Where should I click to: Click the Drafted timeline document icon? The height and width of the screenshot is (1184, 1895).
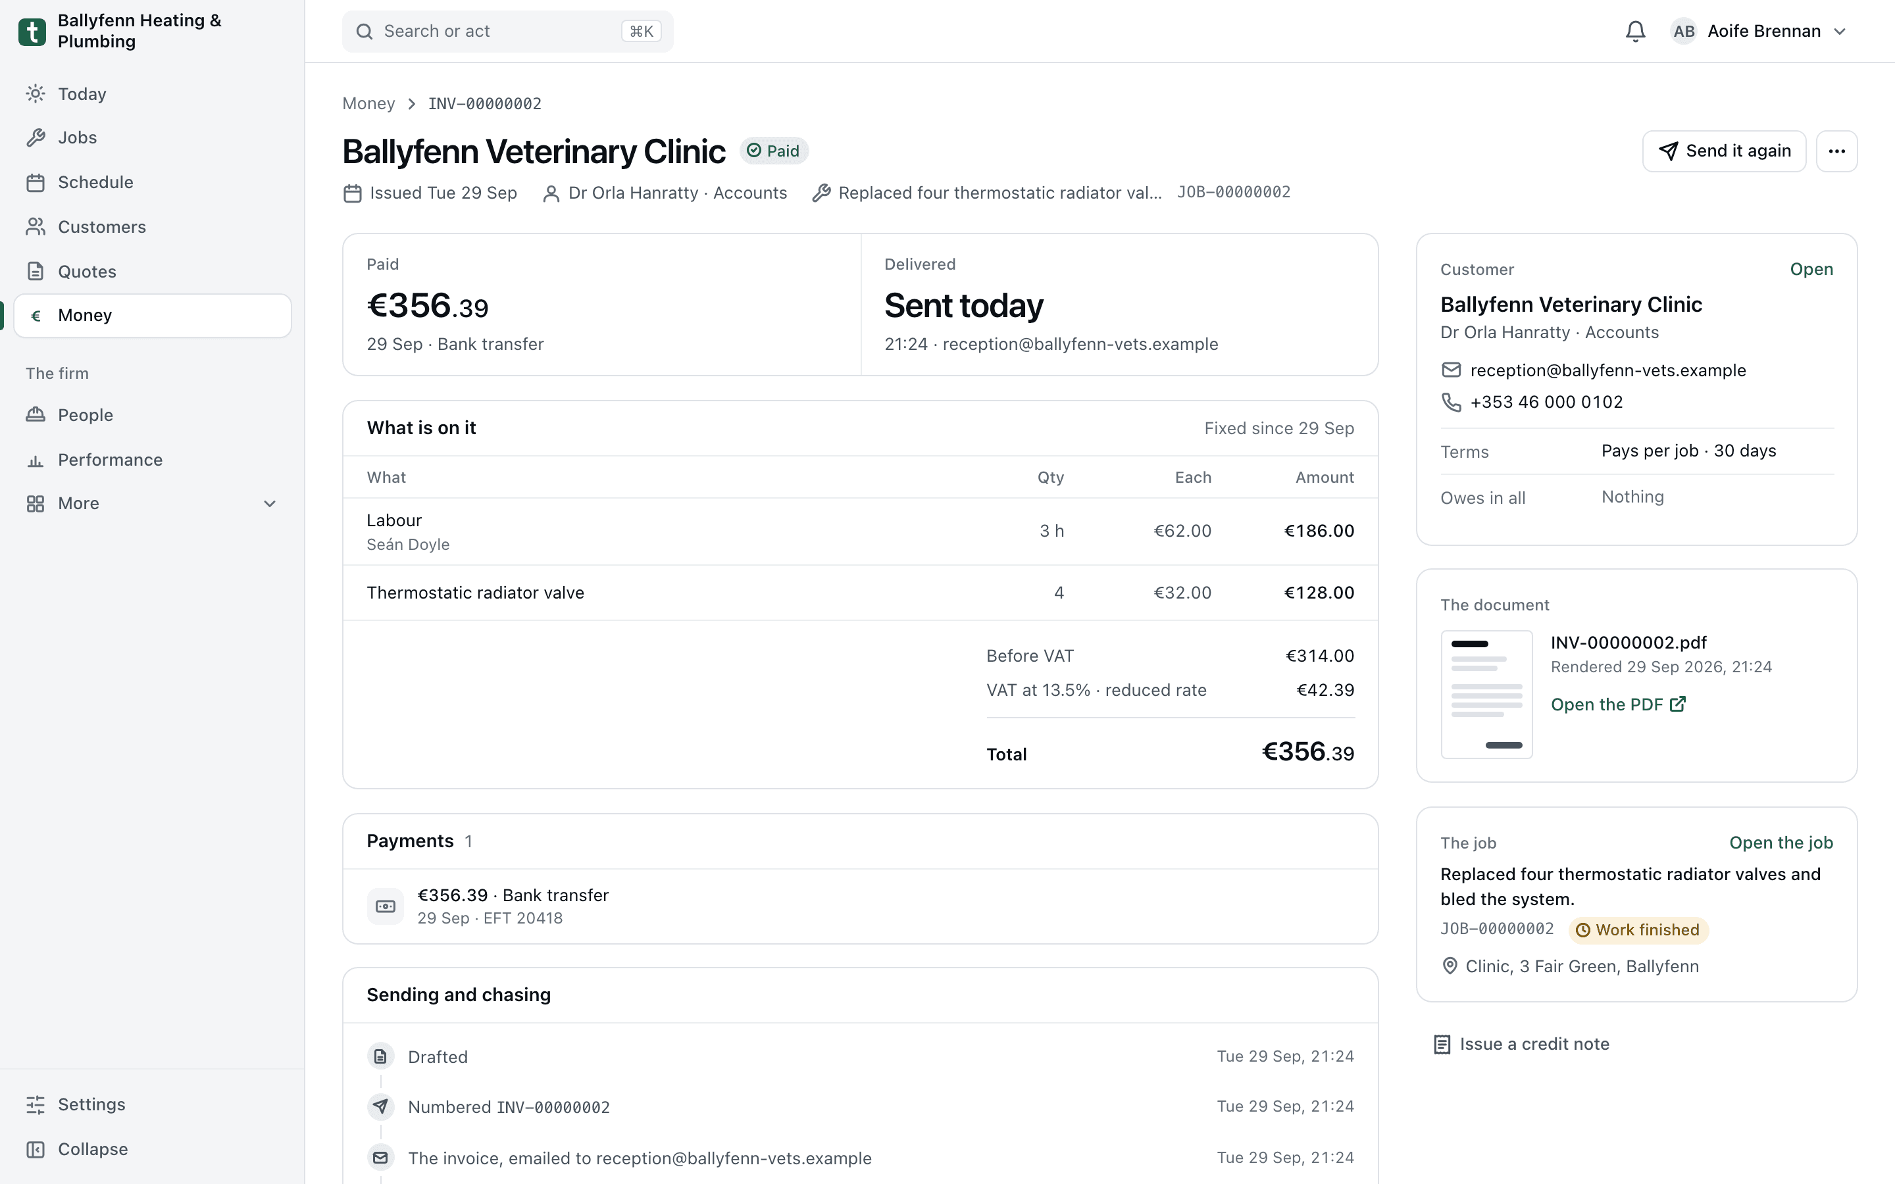[380, 1056]
